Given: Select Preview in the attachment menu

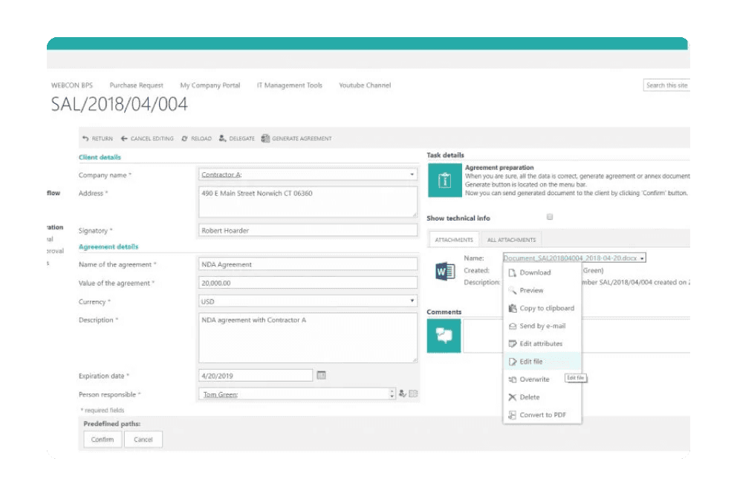Looking at the screenshot, I should pyautogui.click(x=542, y=290).
